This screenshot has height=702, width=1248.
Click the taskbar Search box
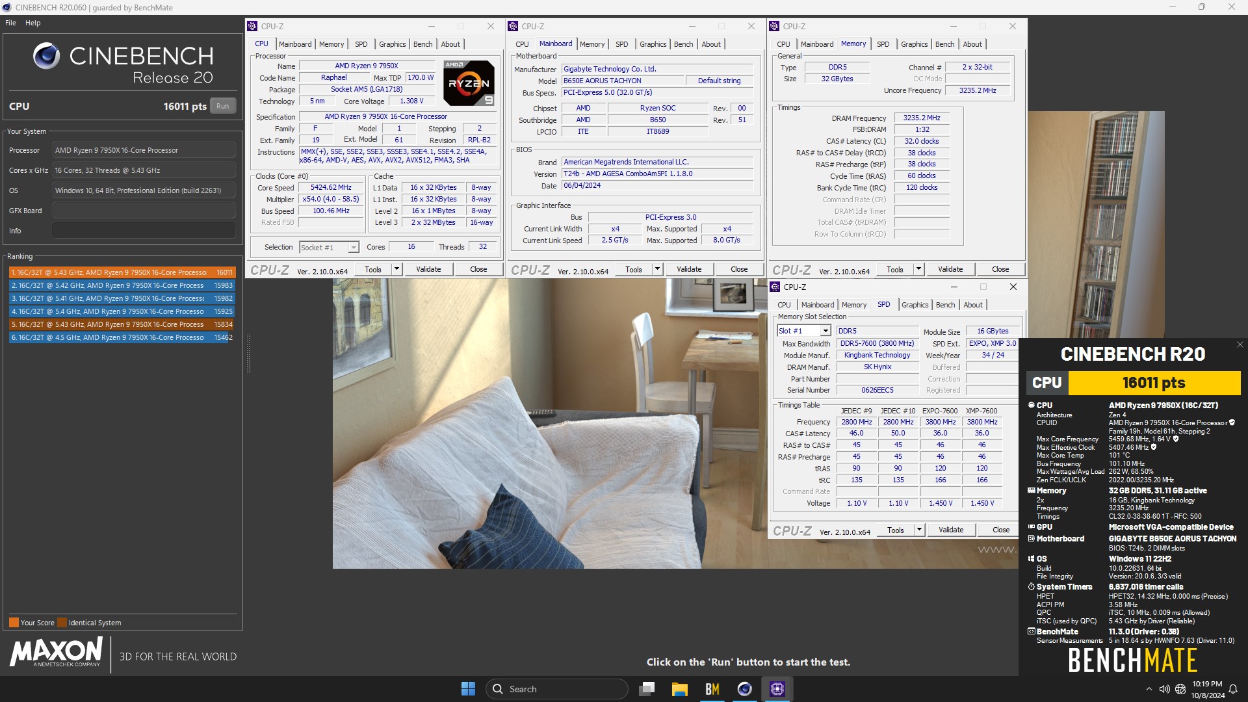pyautogui.click(x=557, y=689)
